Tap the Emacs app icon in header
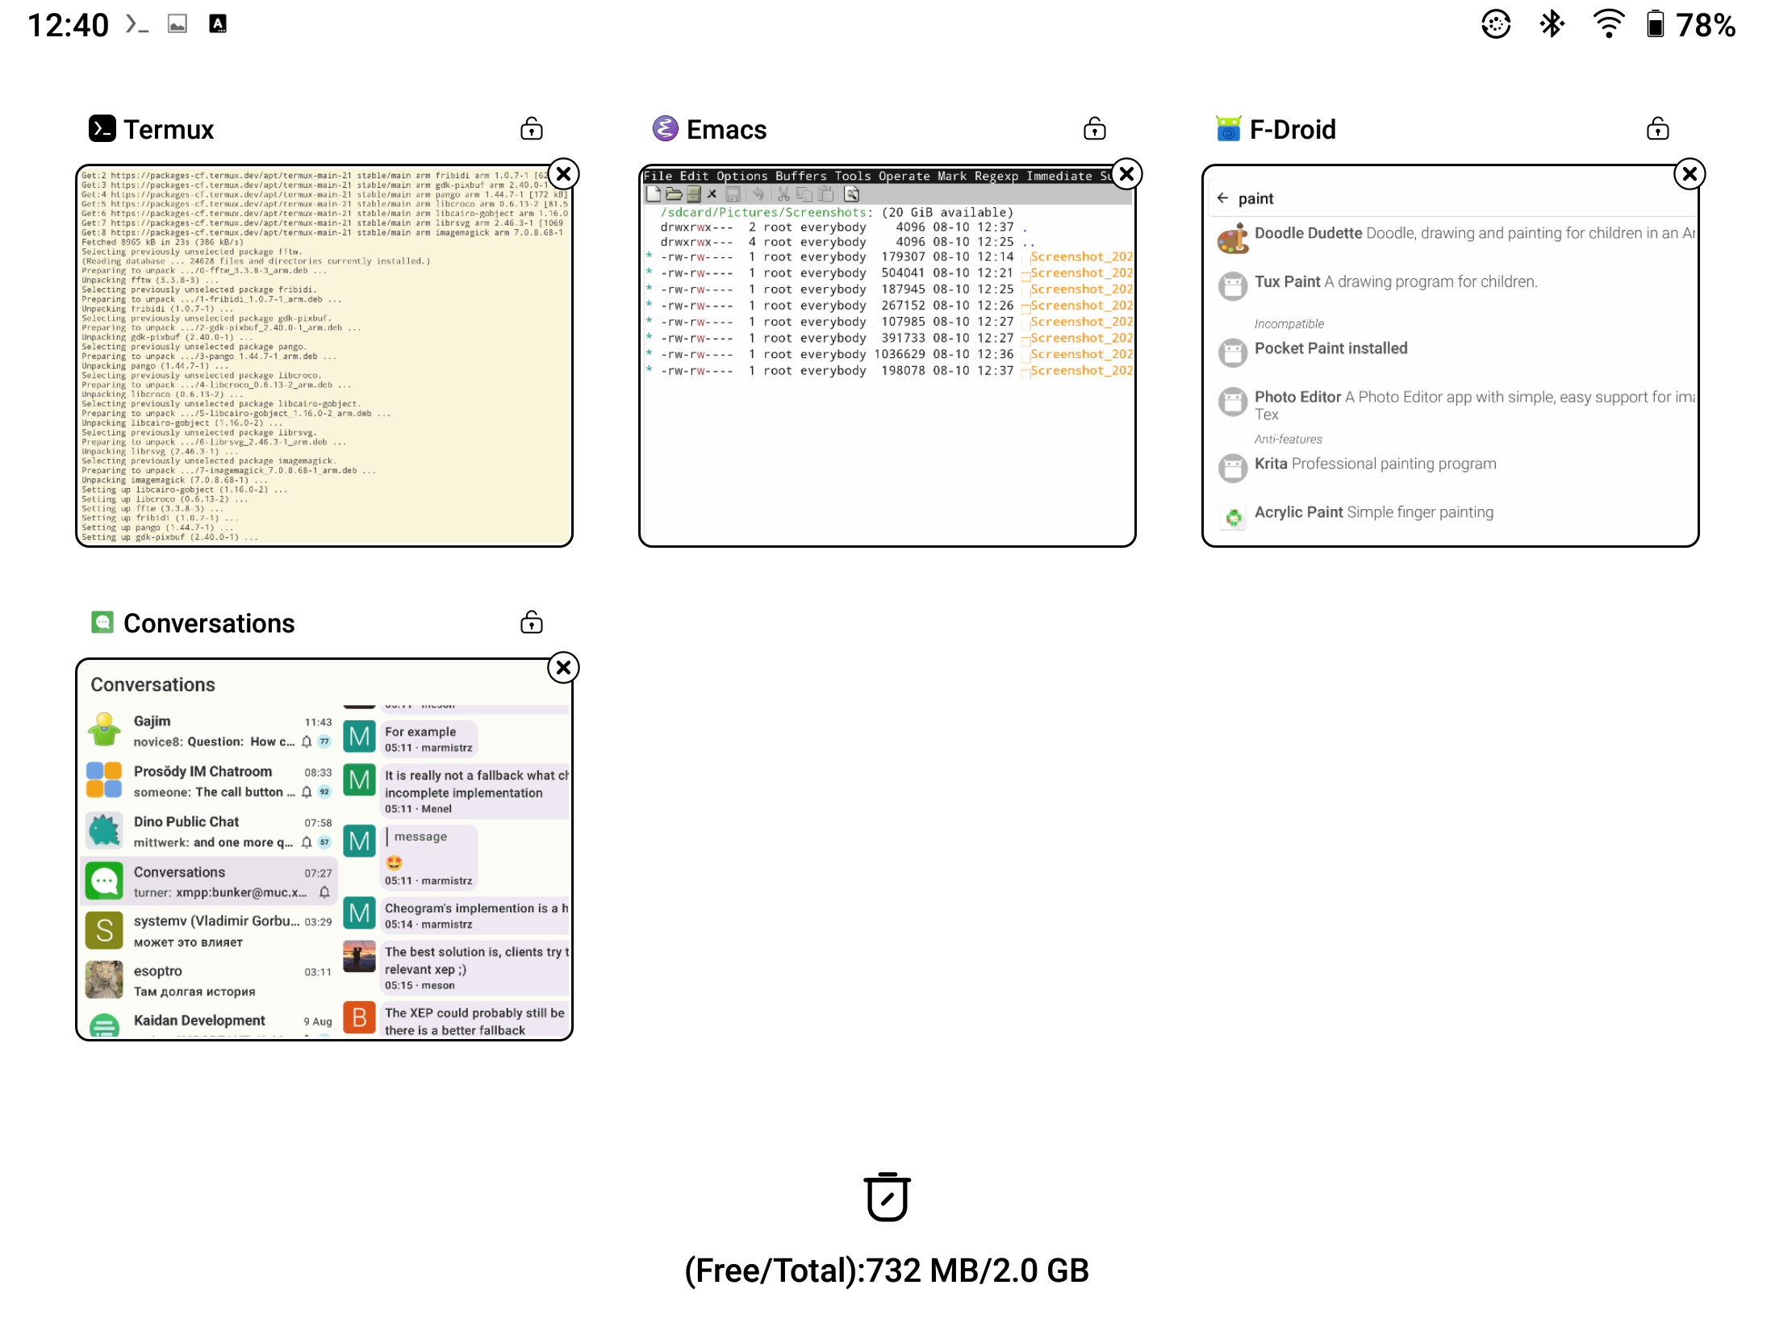Image resolution: width=1775 pixels, height=1331 pixels. coord(665,129)
